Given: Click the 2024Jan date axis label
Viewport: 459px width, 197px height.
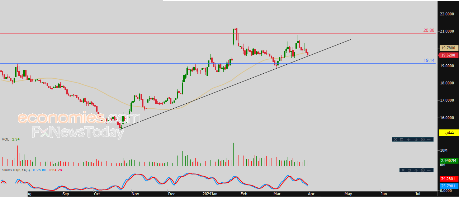Looking at the screenshot, I should click(x=209, y=194).
